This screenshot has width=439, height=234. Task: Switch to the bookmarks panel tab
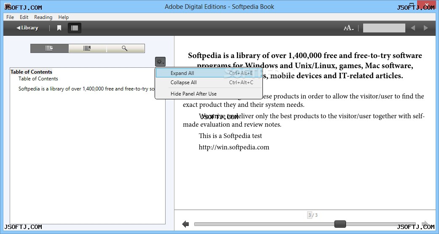(x=87, y=48)
